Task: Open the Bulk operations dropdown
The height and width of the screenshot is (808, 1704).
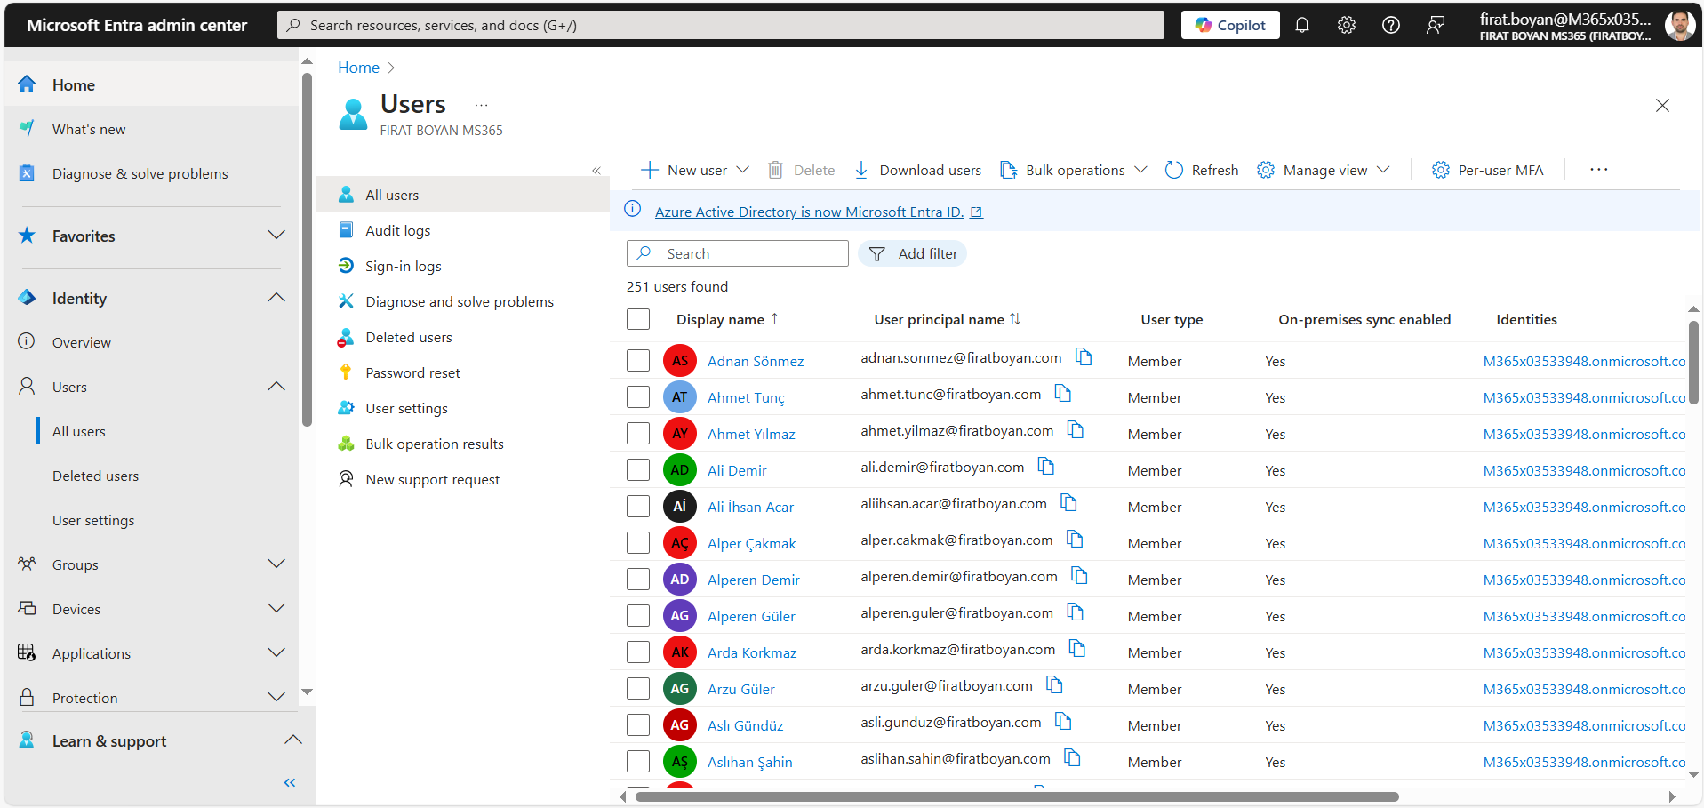Action: tap(1074, 170)
